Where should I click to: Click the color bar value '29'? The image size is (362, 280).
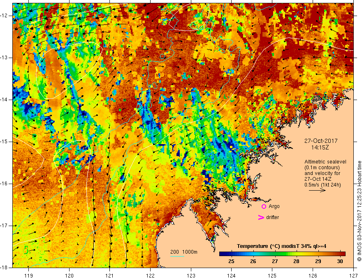318,261
